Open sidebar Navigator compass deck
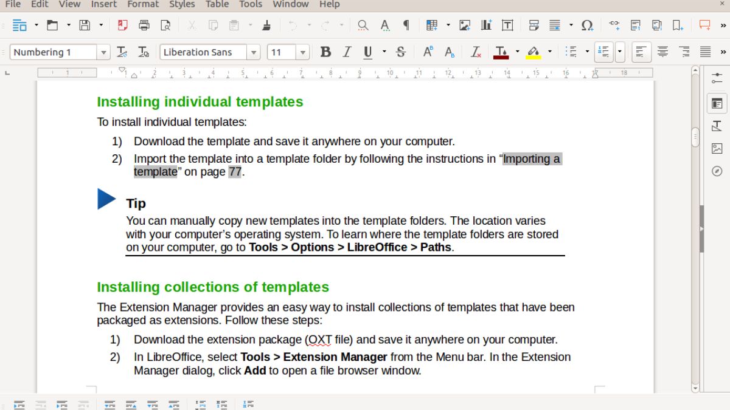 pos(717,171)
